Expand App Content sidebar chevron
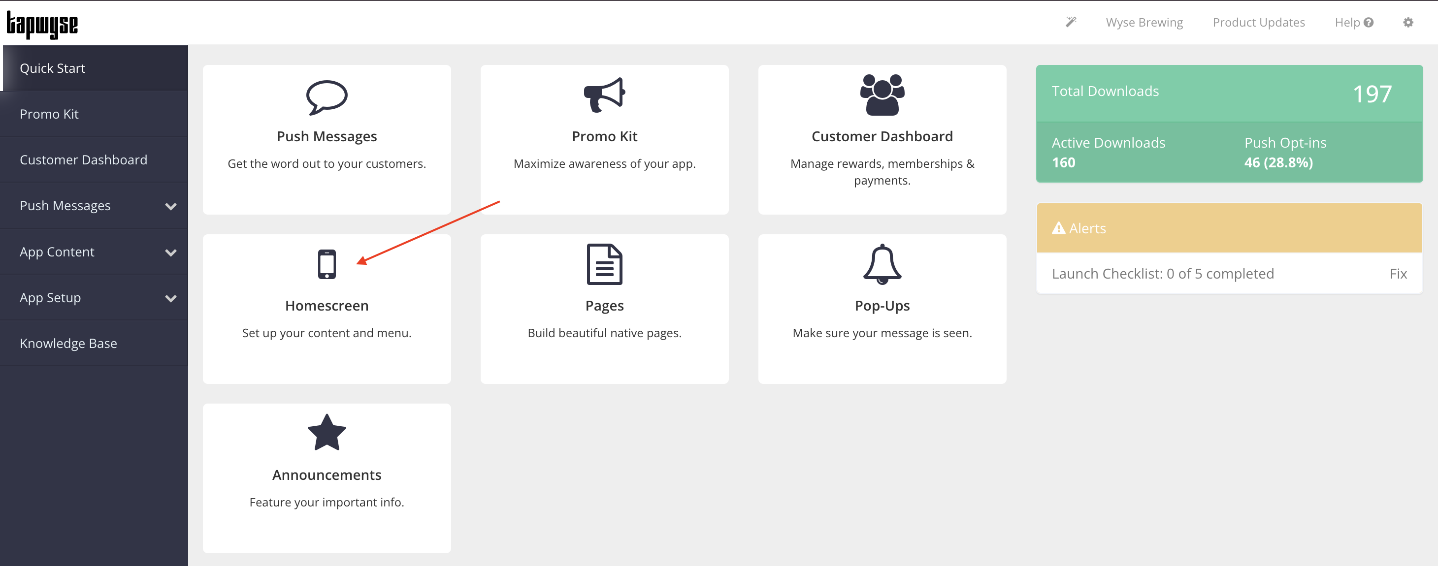This screenshot has height=566, width=1438. coord(171,252)
